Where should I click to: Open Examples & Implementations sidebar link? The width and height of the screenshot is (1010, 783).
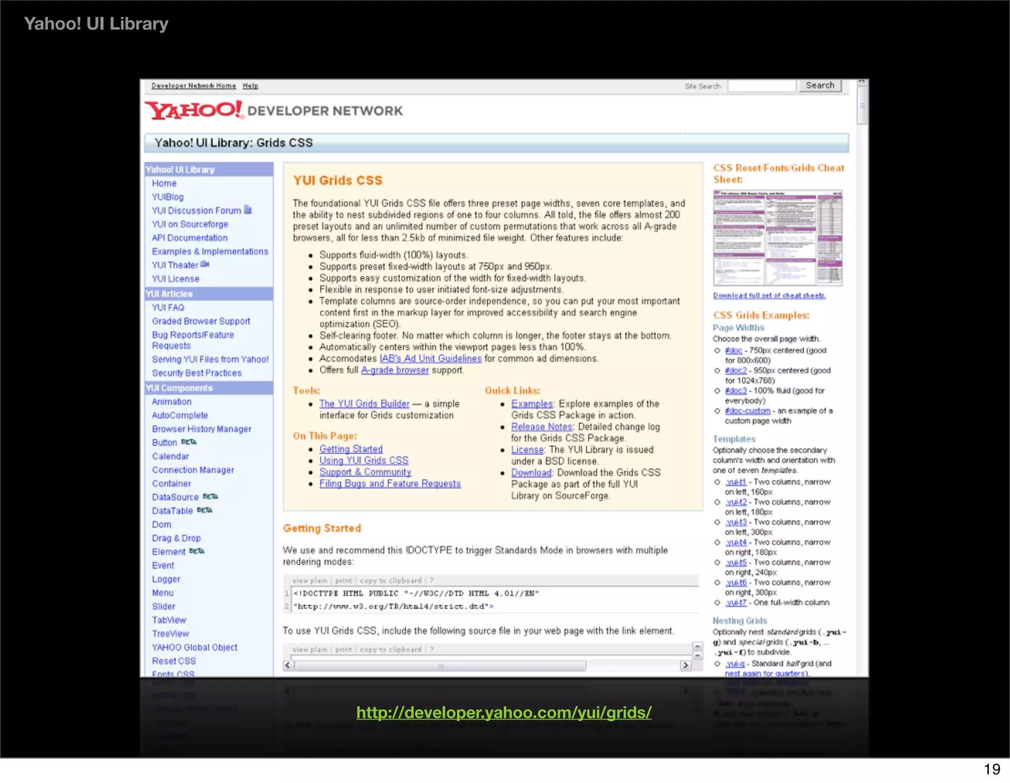pos(210,252)
